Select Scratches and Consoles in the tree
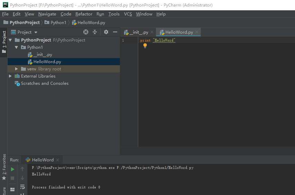295x195 pixels. coord(64,83)
